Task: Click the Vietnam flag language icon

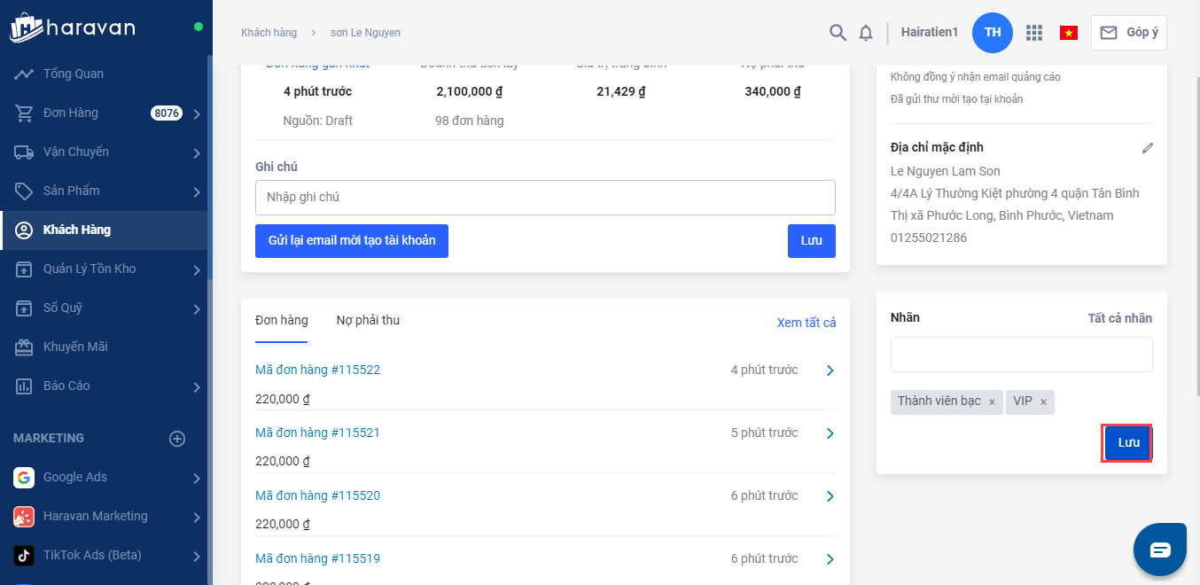Action: pos(1068,33)
